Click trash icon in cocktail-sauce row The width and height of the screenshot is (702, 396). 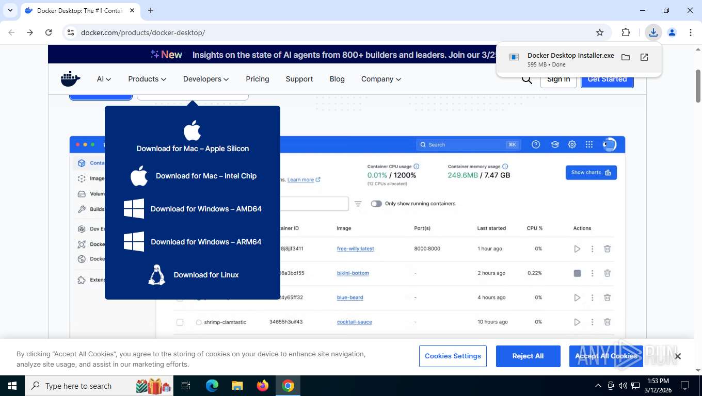[x=608, y=322]
